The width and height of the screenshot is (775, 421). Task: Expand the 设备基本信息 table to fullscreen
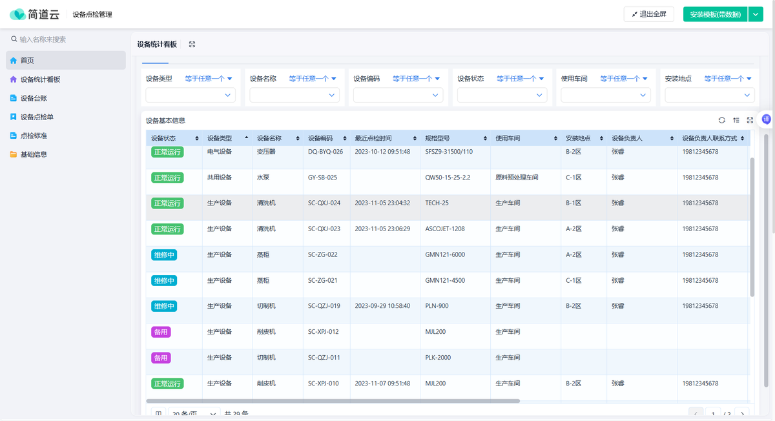pyautogui.click(x=750, y=120)
